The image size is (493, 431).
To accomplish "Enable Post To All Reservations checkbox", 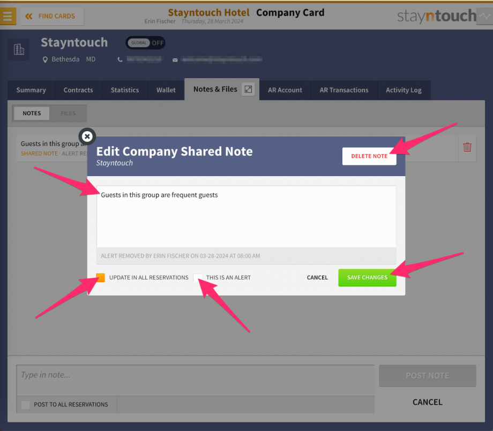I will pos(26,405).
